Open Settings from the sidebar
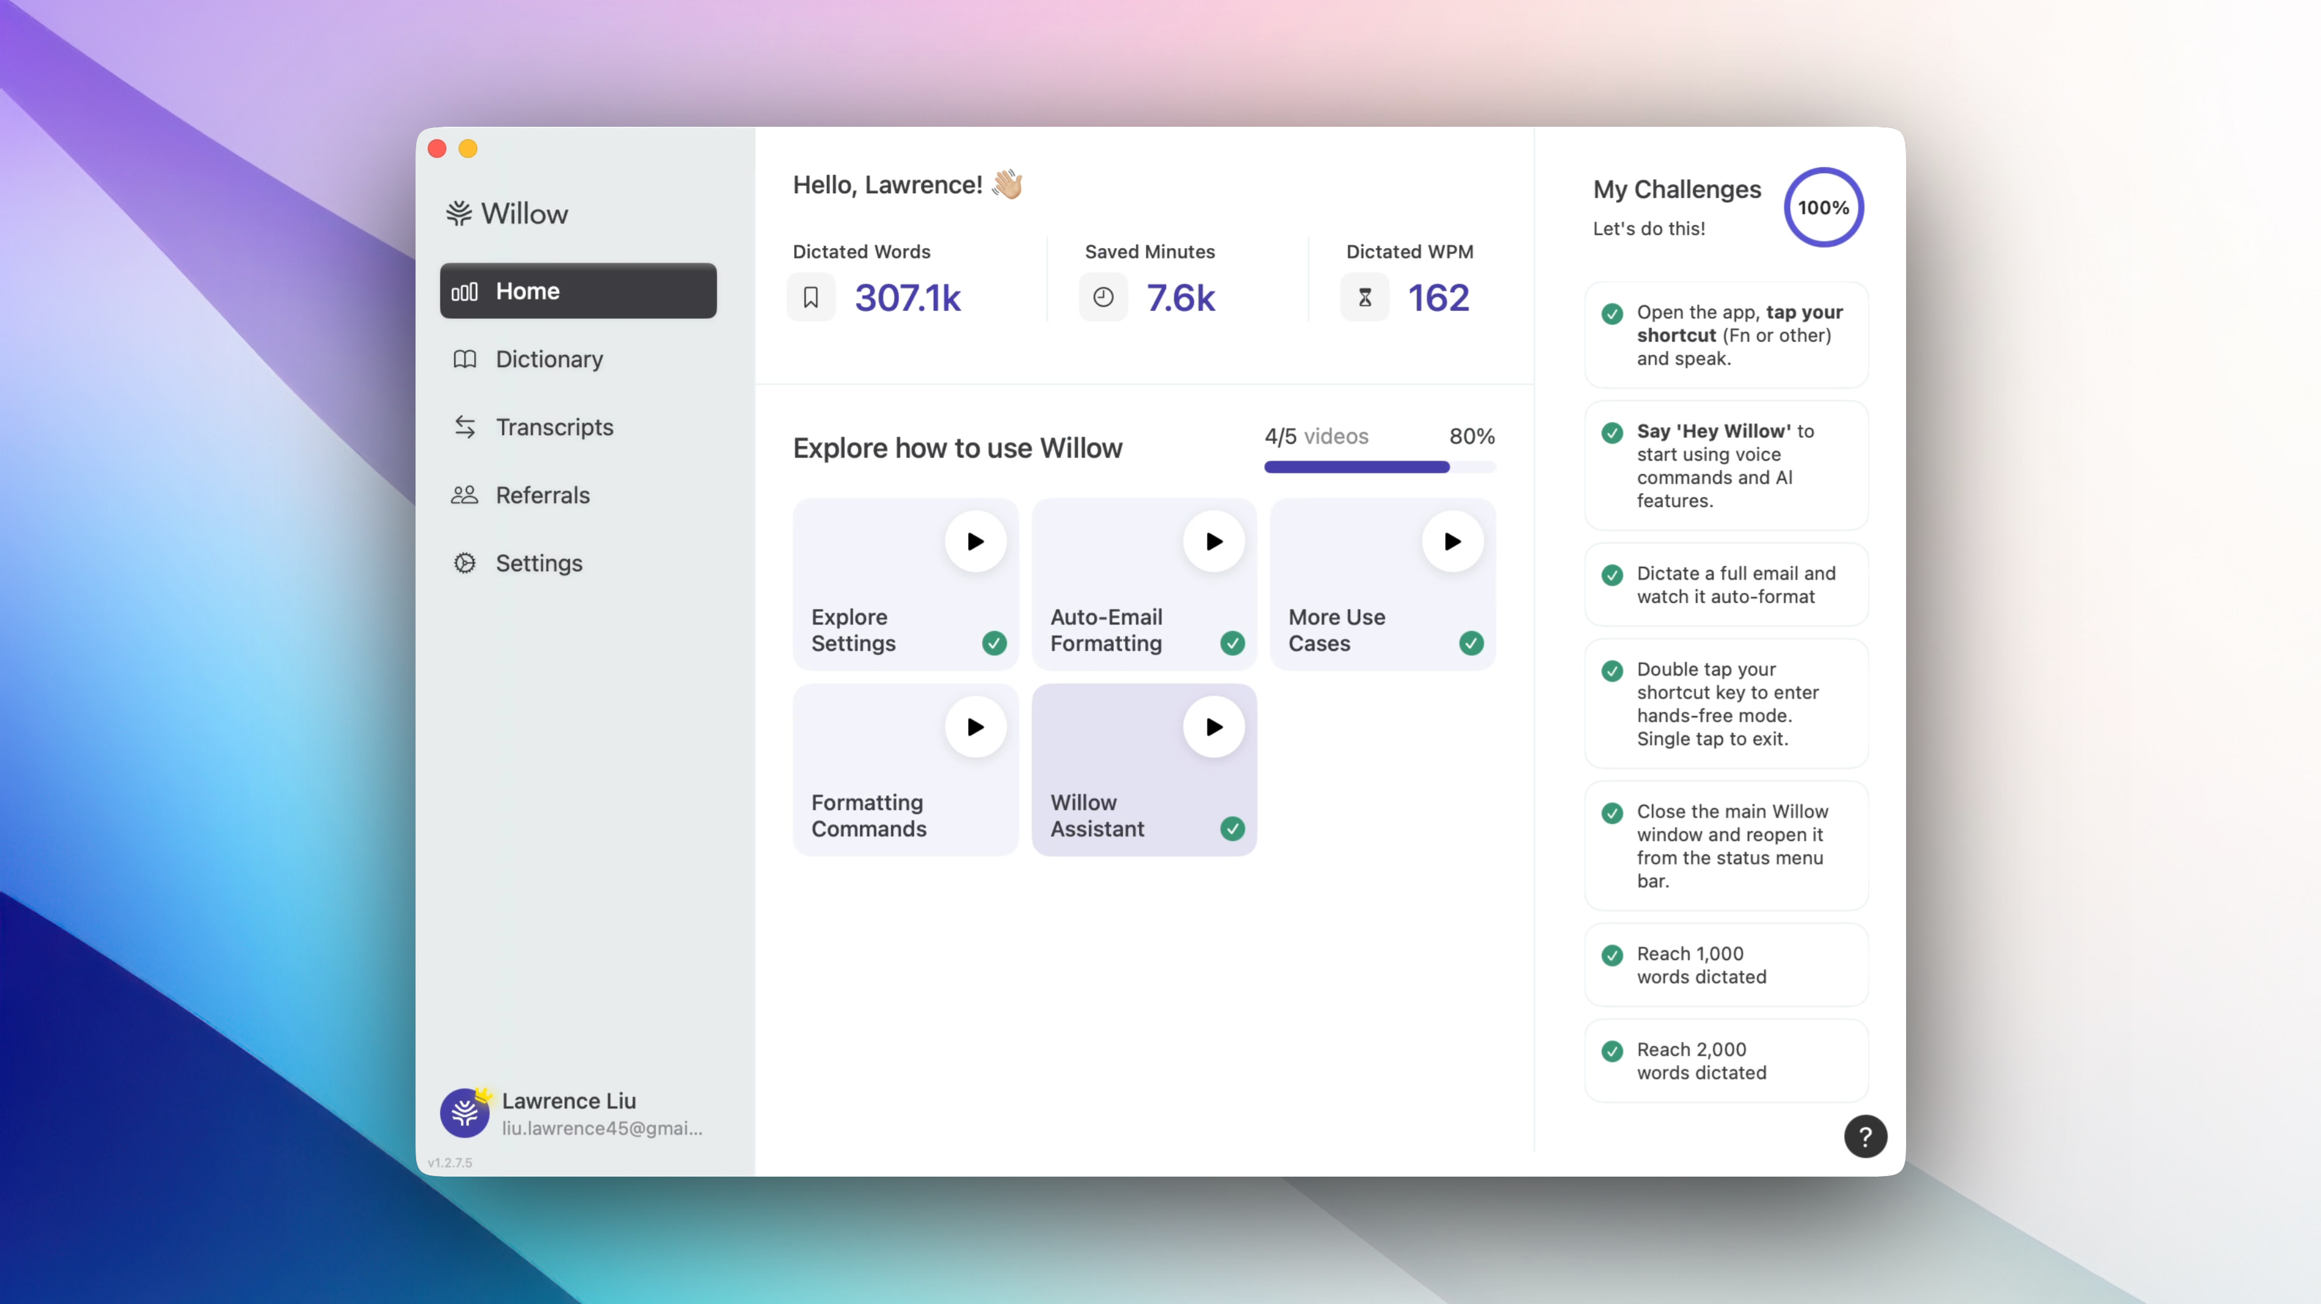 click(x=577, y=563)
